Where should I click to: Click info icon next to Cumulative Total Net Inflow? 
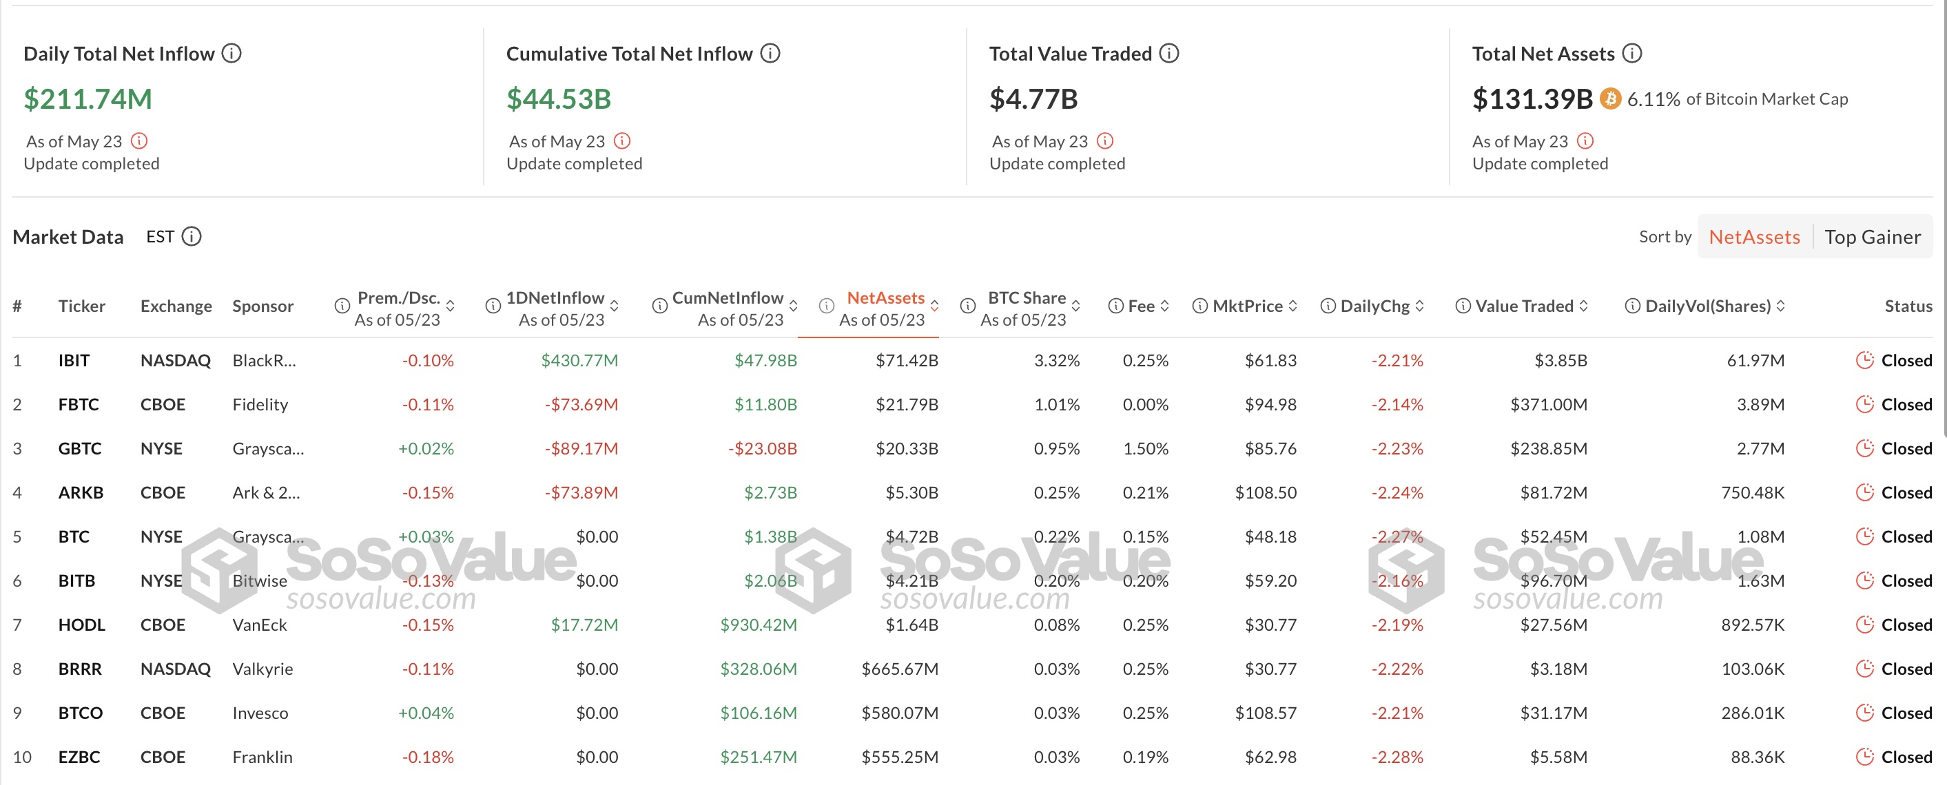(x=770, y=54)
